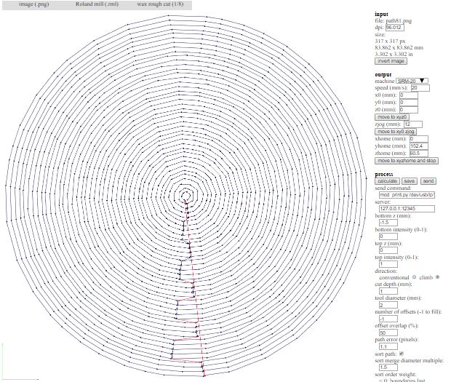451x382 pixels.
Task: Click the xhome (mm) field
Action: (419, 139)
